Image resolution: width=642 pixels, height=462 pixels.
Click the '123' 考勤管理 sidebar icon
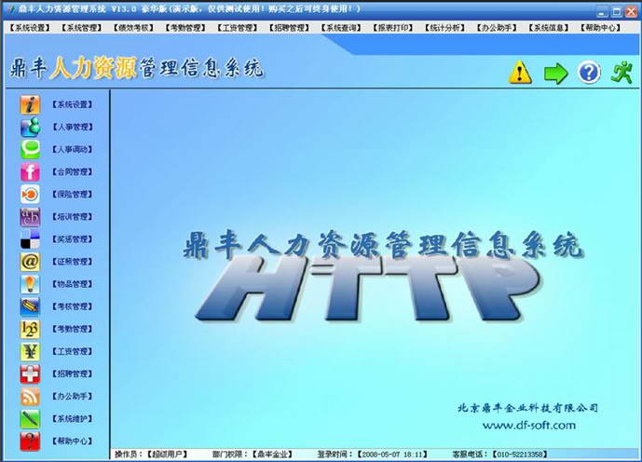(x=31, y=329)
